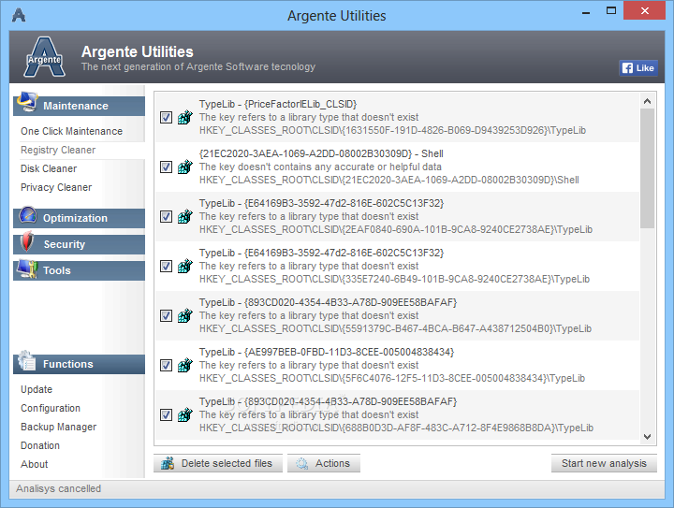
Task: Open Configuration
Action: pyautogui.click(x=51, y=408)
